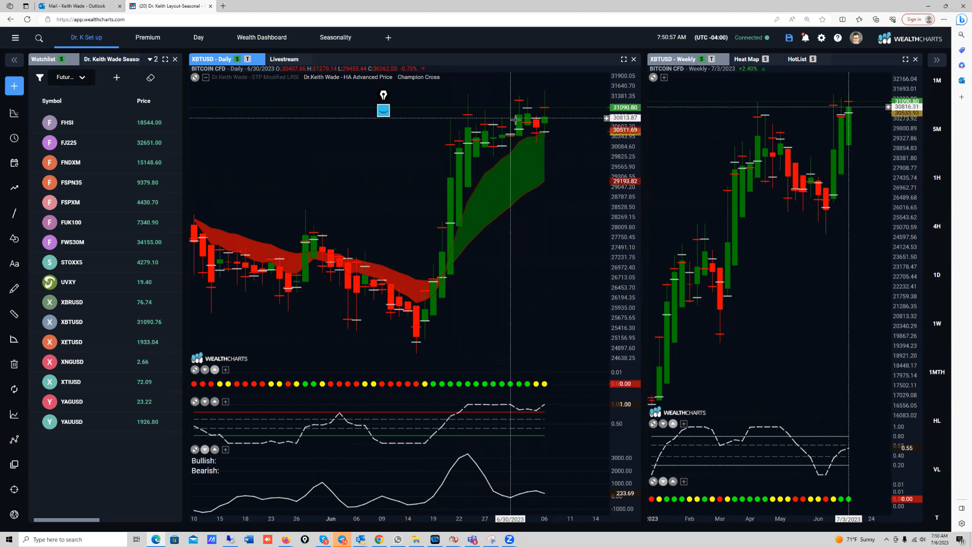The image size is (972, 547).
Task: Set timeframe to 1H
Action: pos(937,178)
